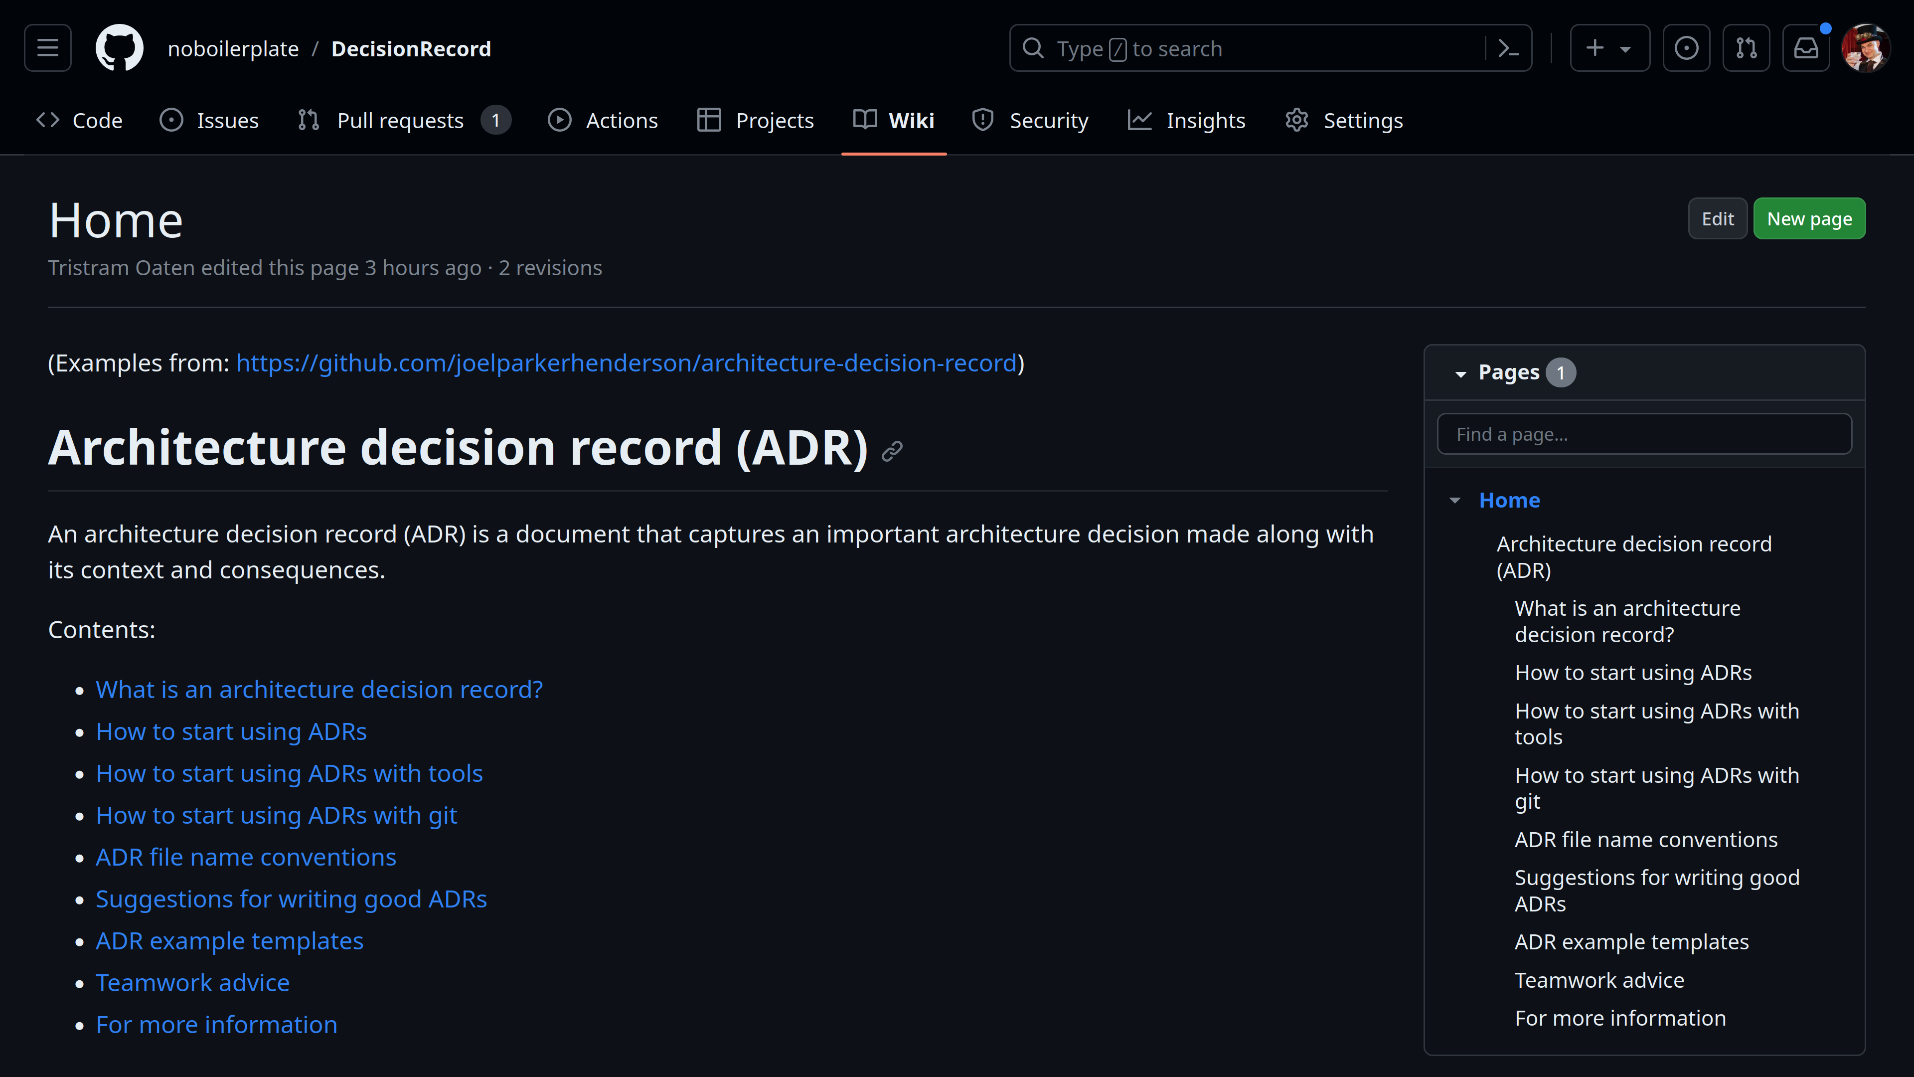This screenshot has width=1914, height=1077.
Task: Open the notifications inbox
Action: tap(1805, 48)
